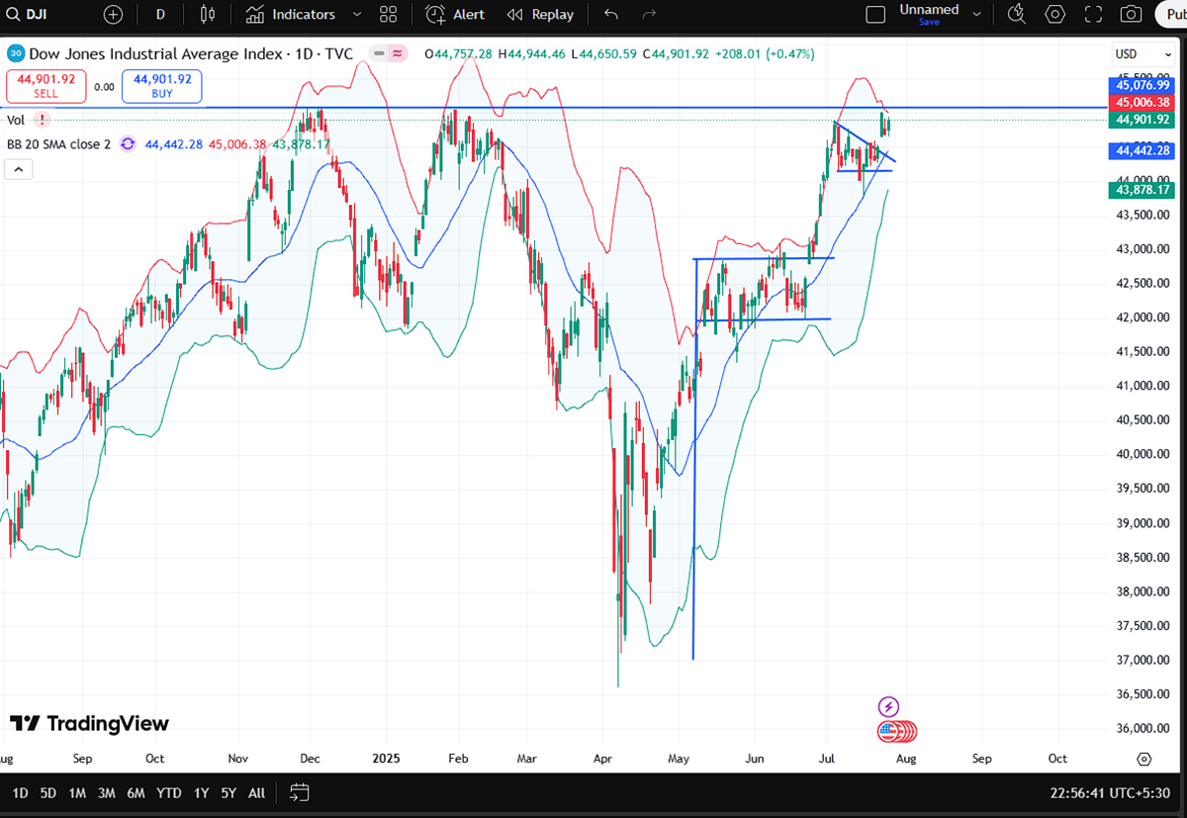
Task: Open indicator templates grid icon
Action: [x=388, y=15]
